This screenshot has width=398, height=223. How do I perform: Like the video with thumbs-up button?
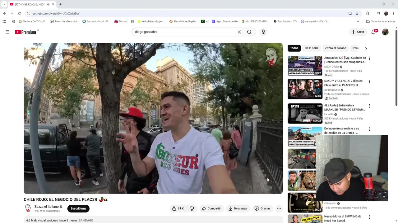pyautogui.click(x=178, y=208)
